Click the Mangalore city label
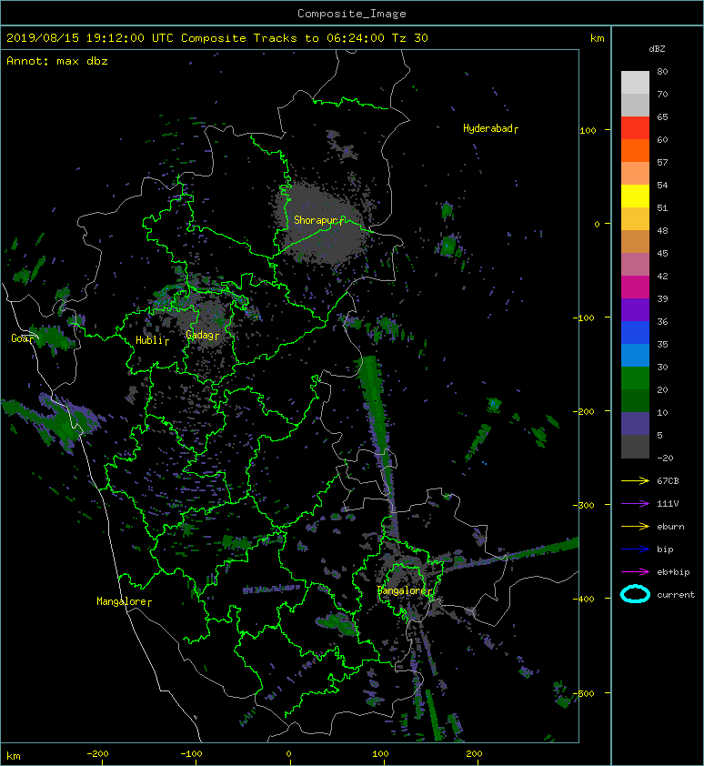Viewport: 704px width, 766px height. coord(124,601)
